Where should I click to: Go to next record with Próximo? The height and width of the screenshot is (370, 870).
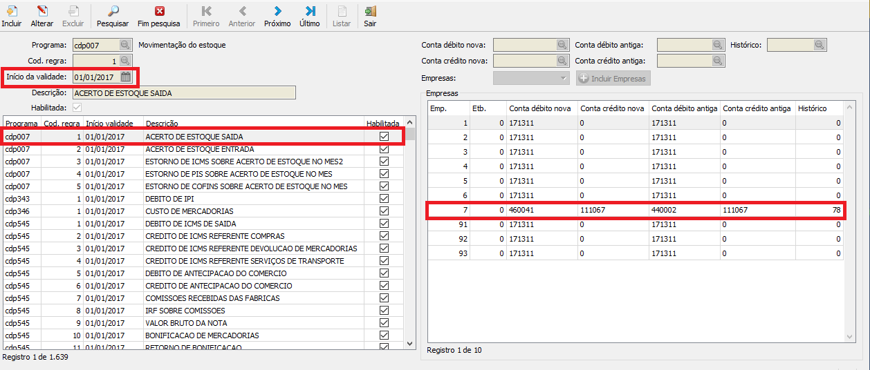click(277, 12)
